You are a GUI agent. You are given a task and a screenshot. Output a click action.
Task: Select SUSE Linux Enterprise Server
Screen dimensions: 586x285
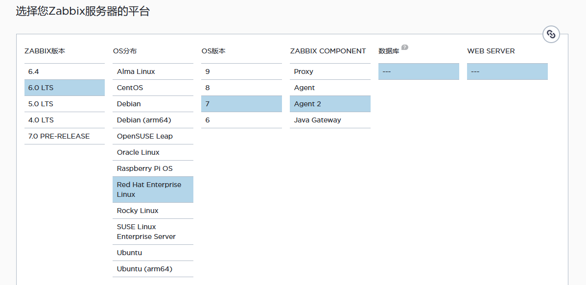(153, 232)
